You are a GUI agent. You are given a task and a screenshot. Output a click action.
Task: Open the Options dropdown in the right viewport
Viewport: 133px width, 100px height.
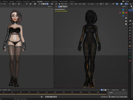tap(125, 7)
